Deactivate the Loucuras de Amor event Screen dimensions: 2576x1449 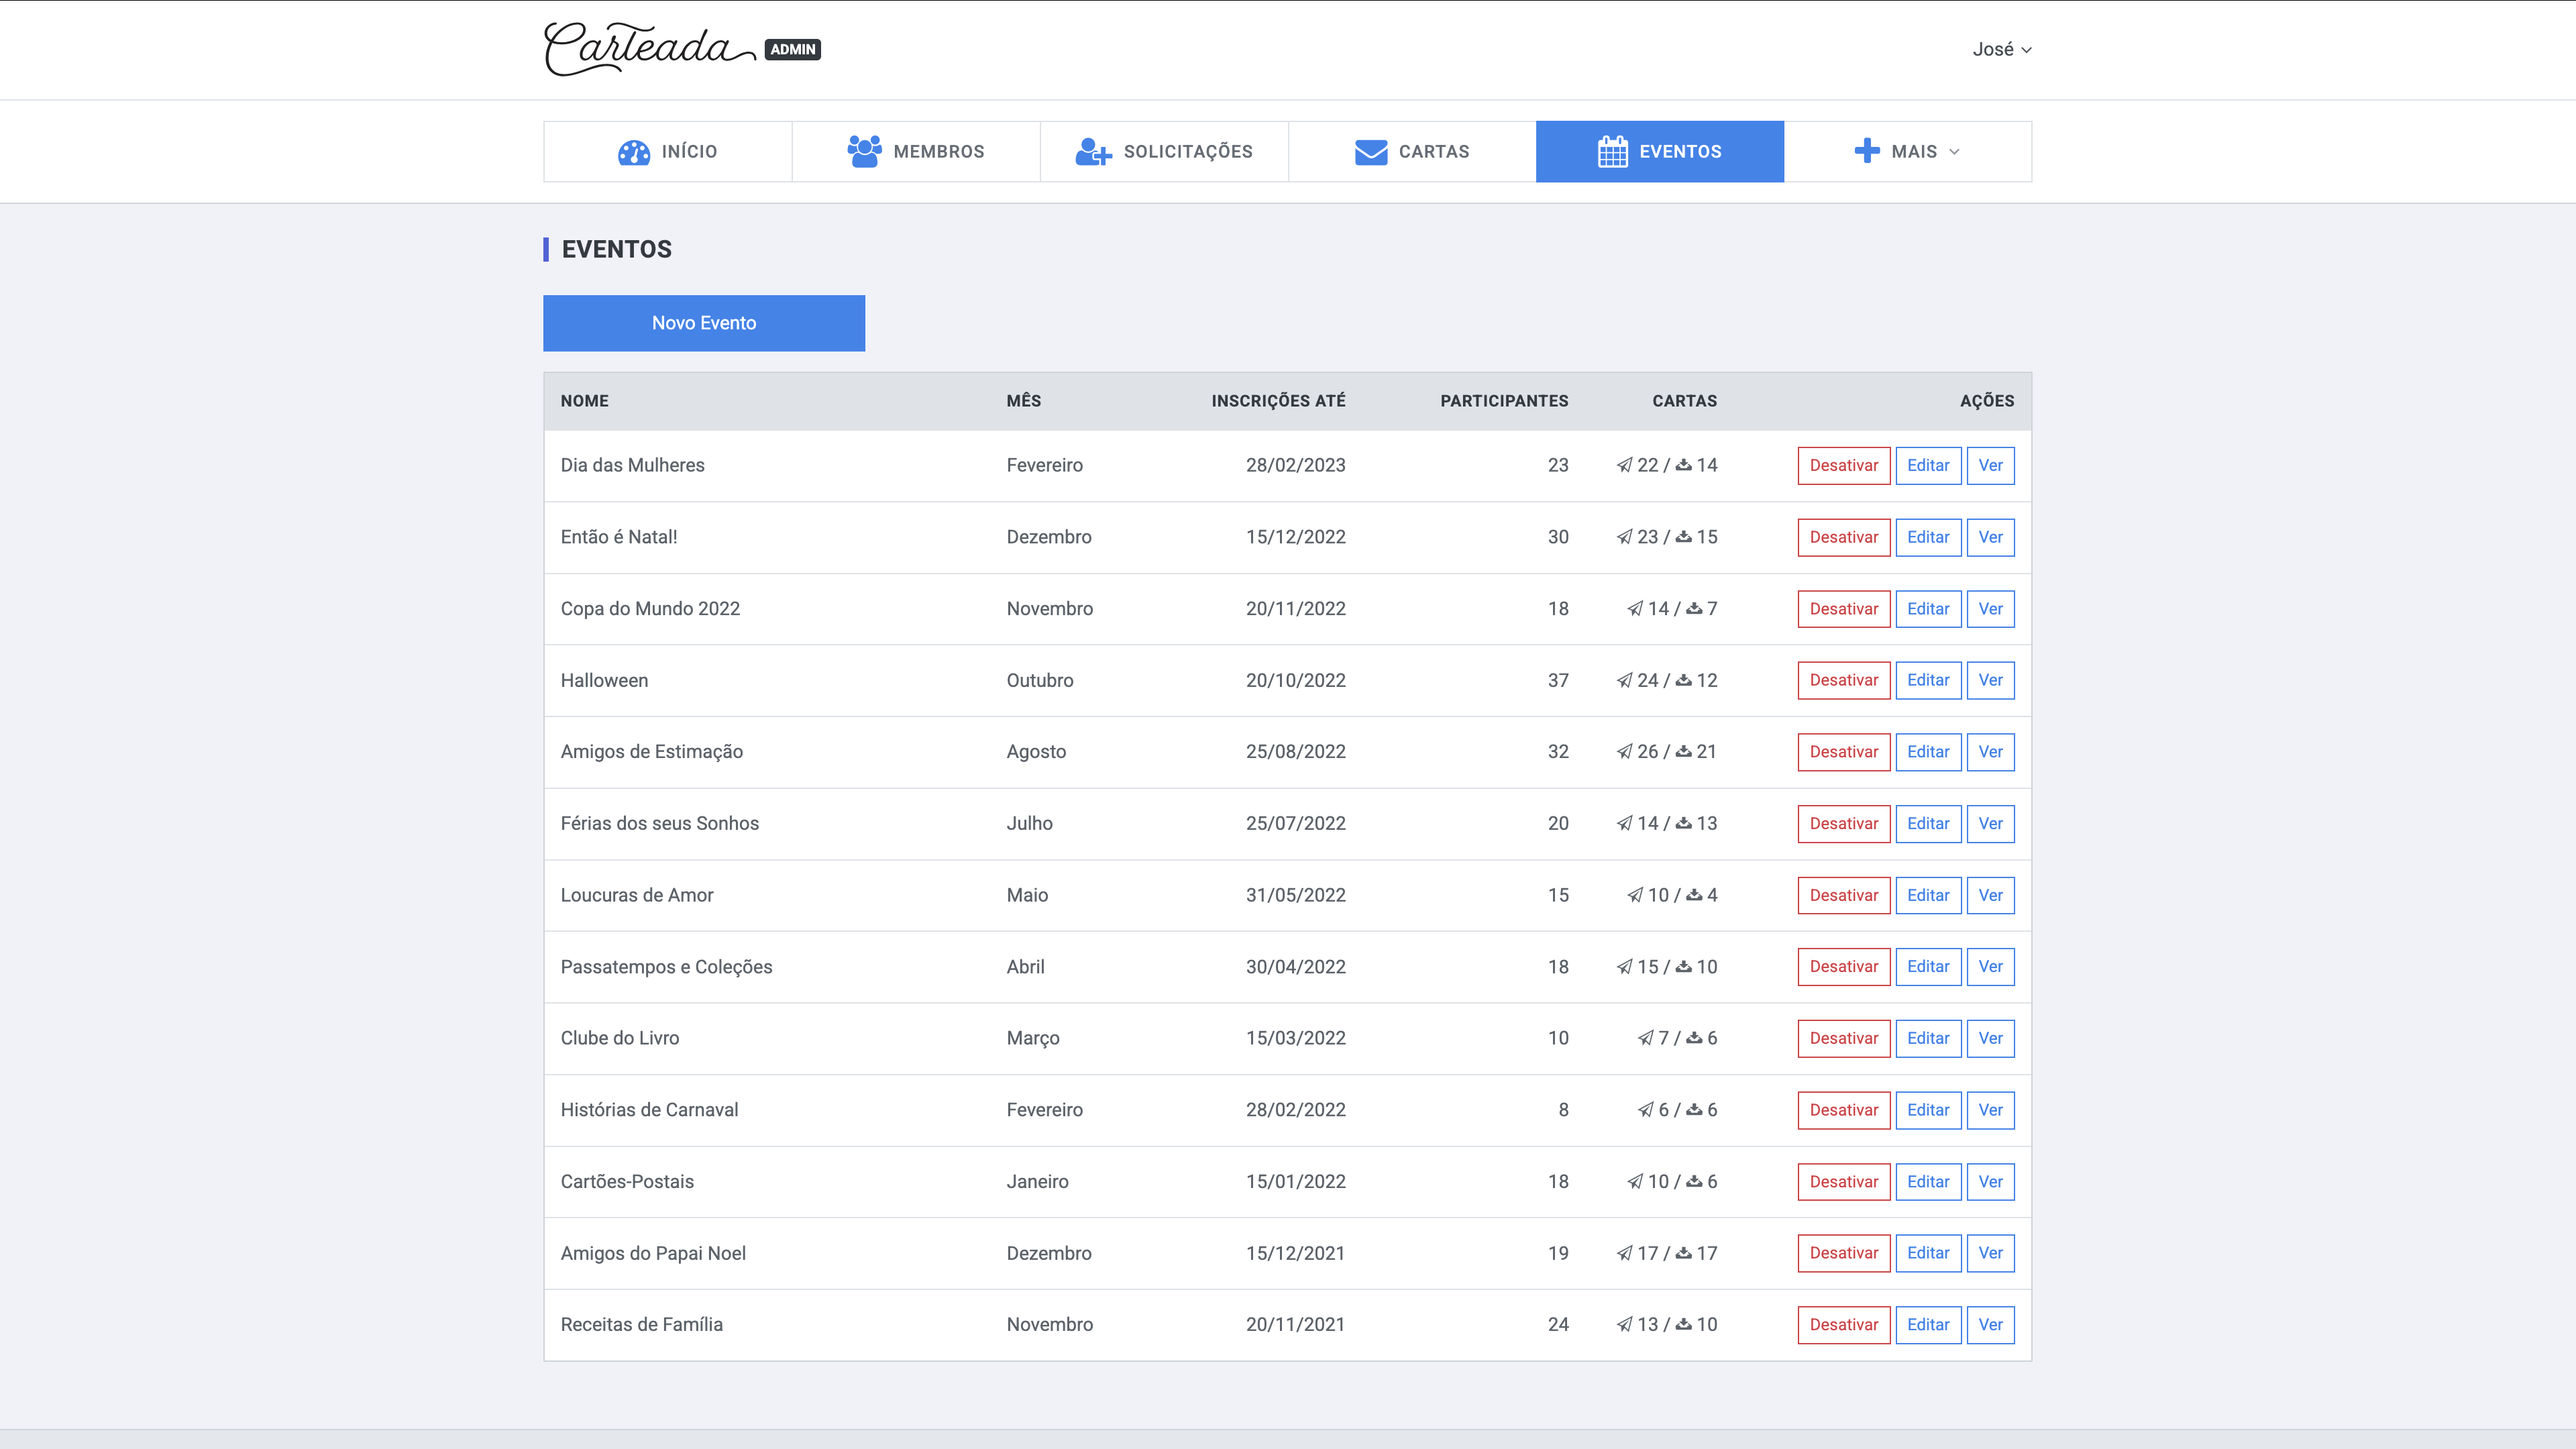point(1844,895)
